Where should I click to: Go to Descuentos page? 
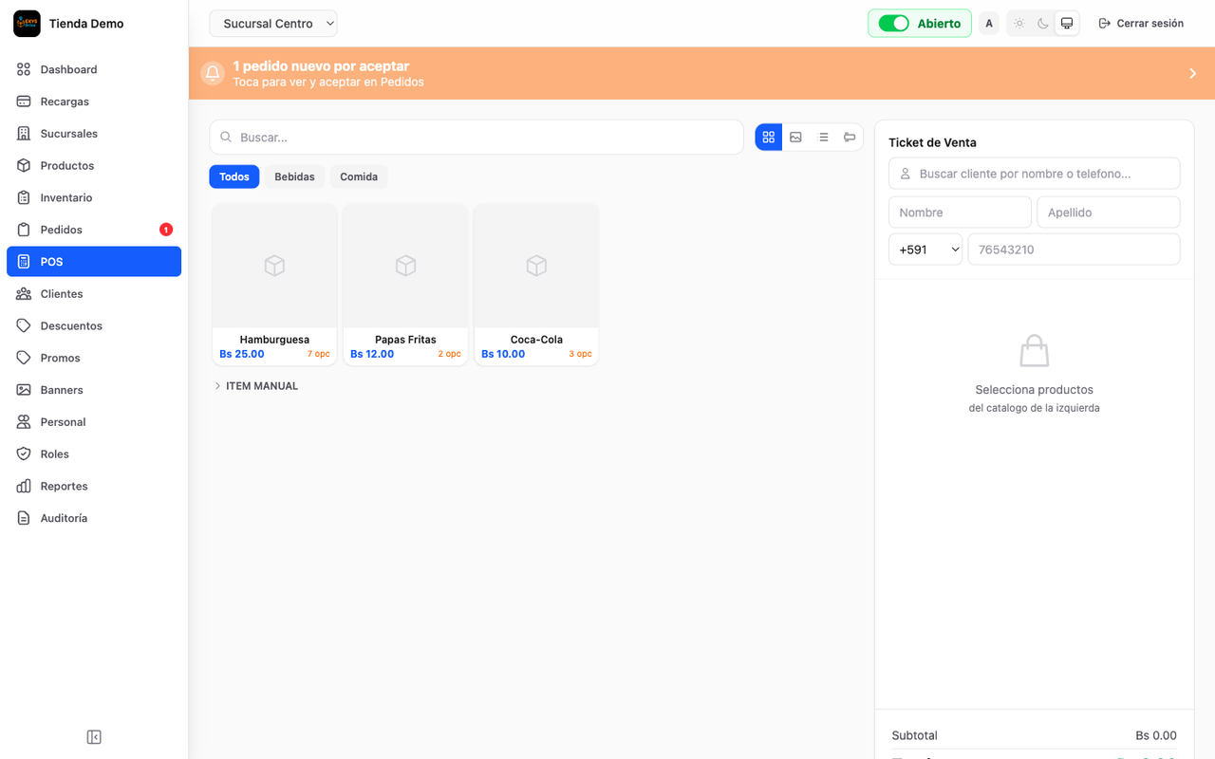94,325
